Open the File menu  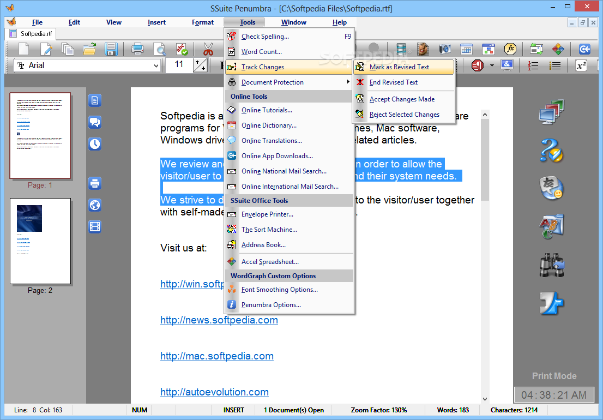pyautogui.click(x=37, y=22)
